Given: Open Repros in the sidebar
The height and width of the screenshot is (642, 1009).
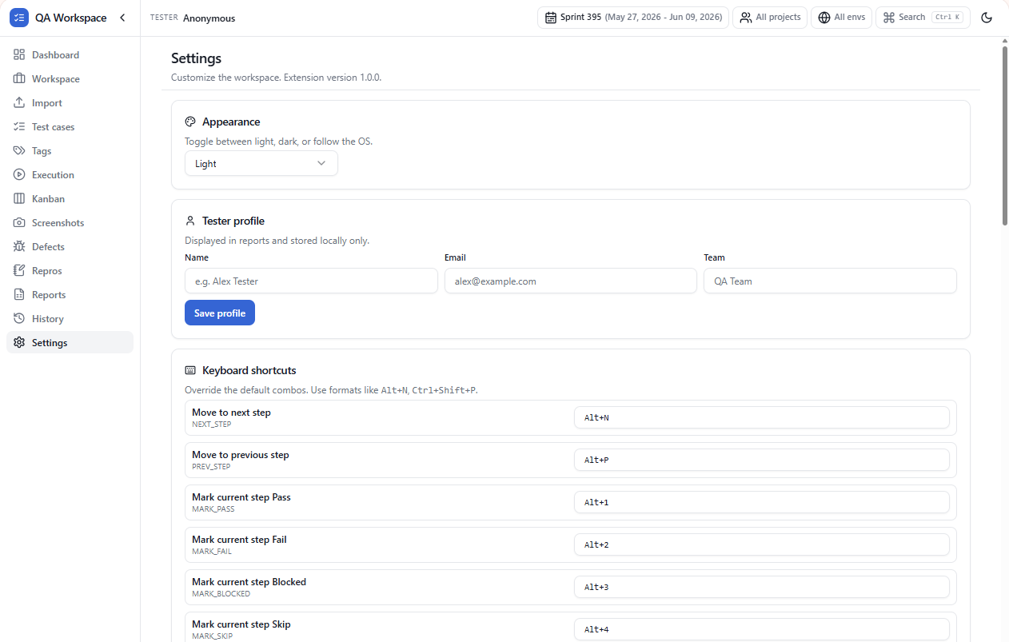Looking at the screenshot, I should pos(70,271).
